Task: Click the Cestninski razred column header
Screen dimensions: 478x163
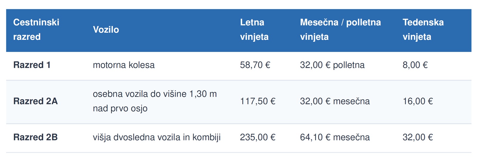Action: coord(36,29)
